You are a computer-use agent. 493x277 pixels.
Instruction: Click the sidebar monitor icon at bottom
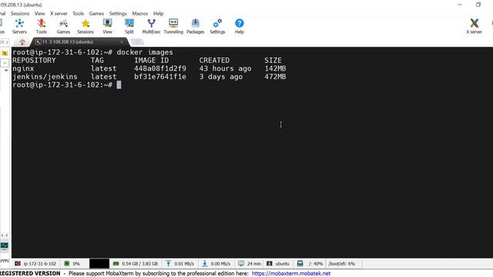coord(5,246)
